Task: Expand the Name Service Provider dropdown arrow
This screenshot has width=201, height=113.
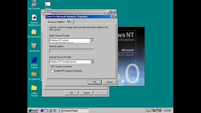Action: point(92,40)
